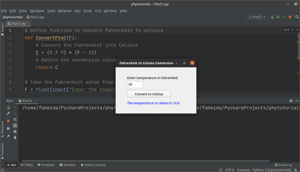Image resolution: width=300 pixels, height=172 pixels.
Task: Print console output using printer icon
Action: tap(15, 131)
